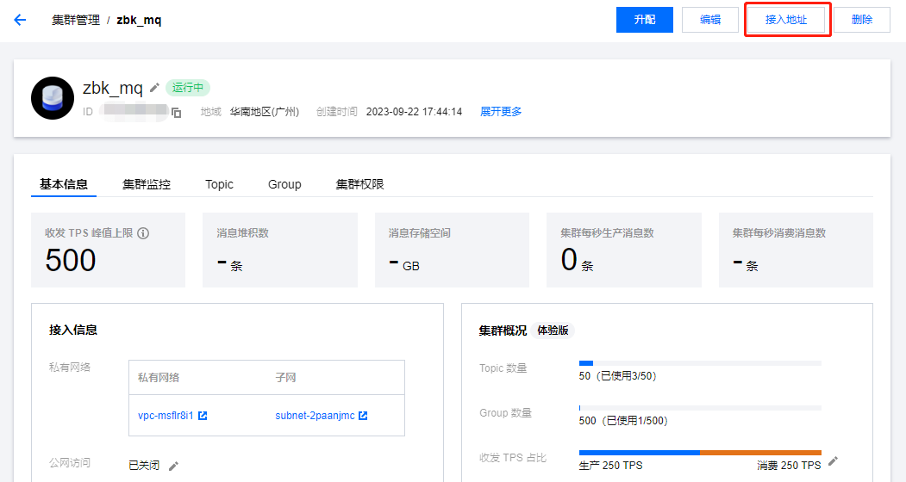The height and width of the screenshot is (482, 906).
Task: Edit 收发 TPS 占比 pencil icon
Action: [x=833, y=460]
